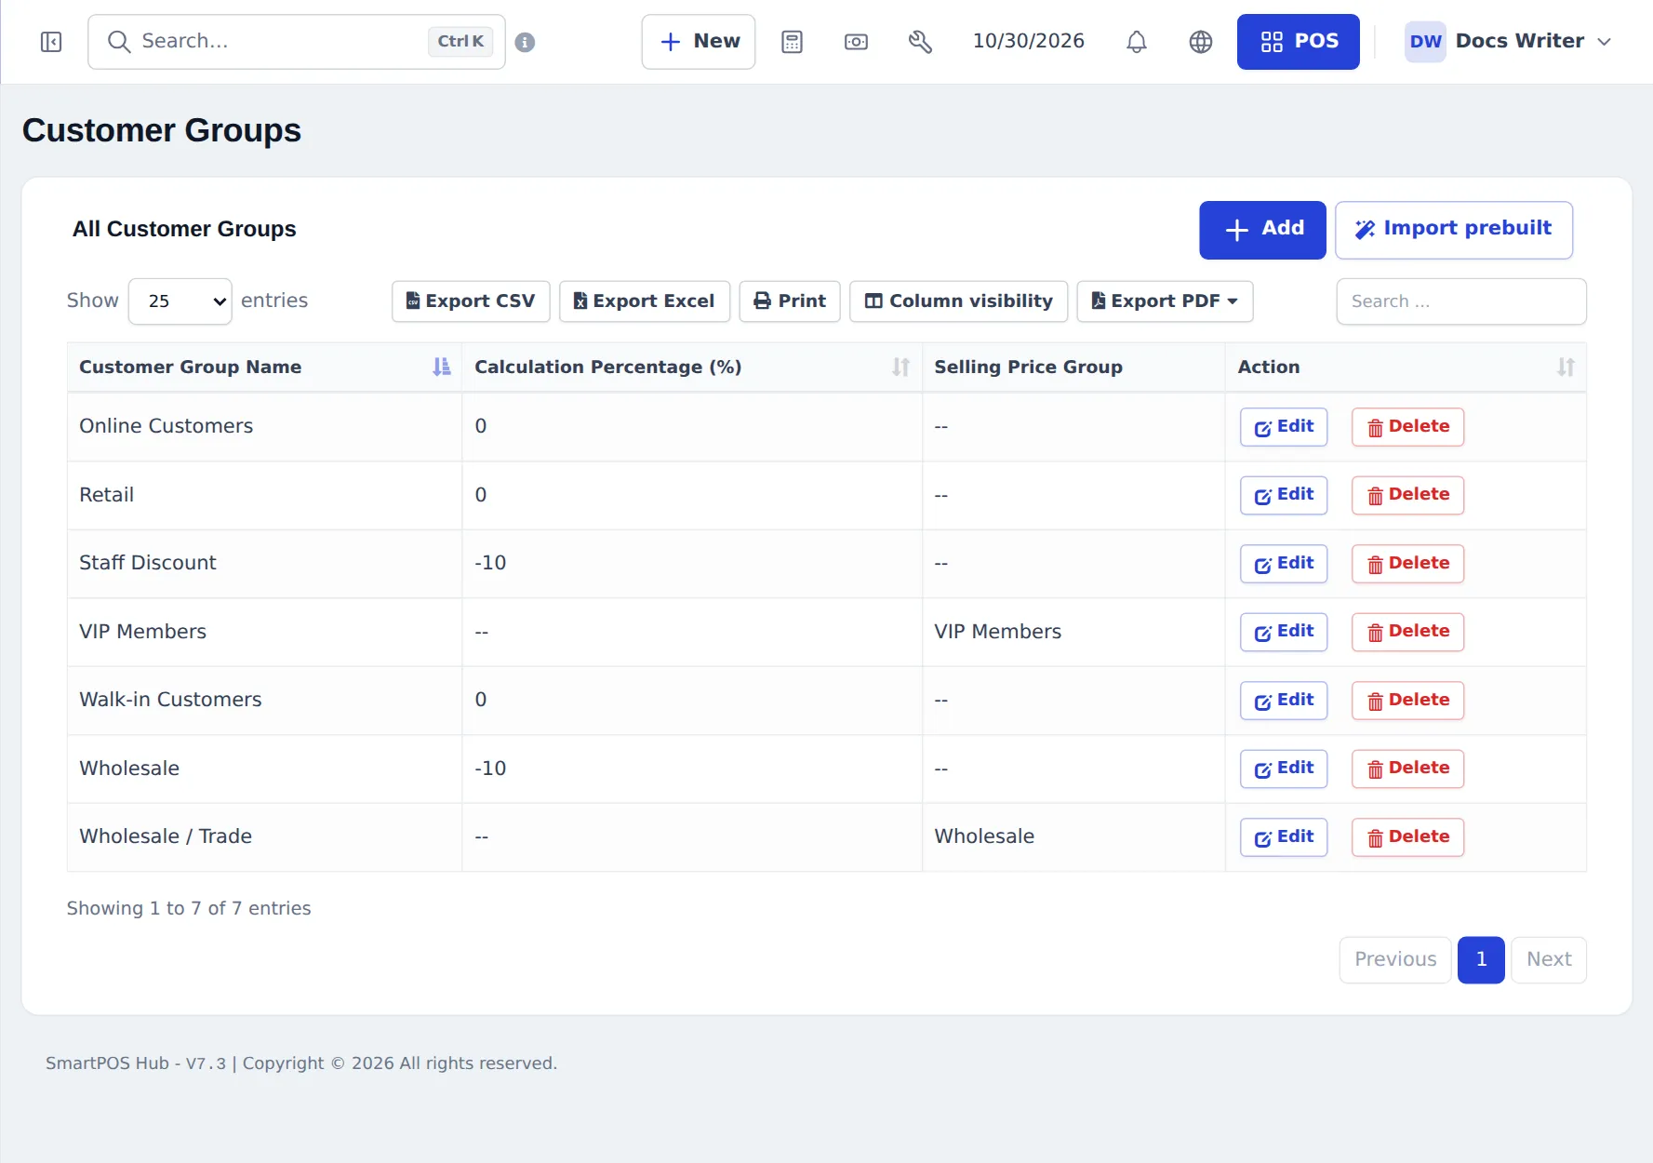
Task: Print the customer groups table
Action: [x=790, y=301]
